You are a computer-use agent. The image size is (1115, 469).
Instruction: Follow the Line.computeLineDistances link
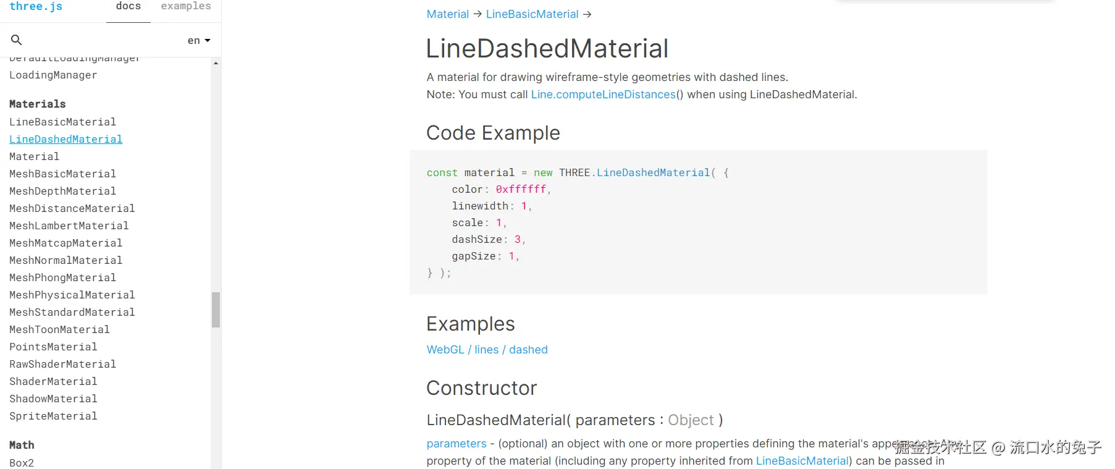[603, 95]
